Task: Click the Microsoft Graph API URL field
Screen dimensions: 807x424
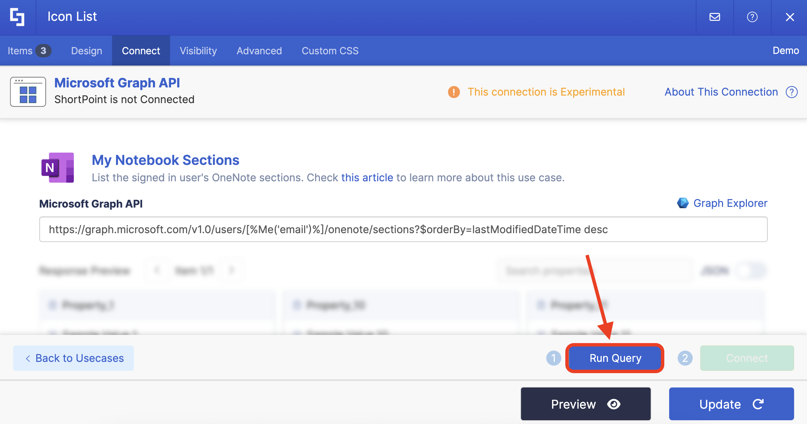Action: [403, 229]
